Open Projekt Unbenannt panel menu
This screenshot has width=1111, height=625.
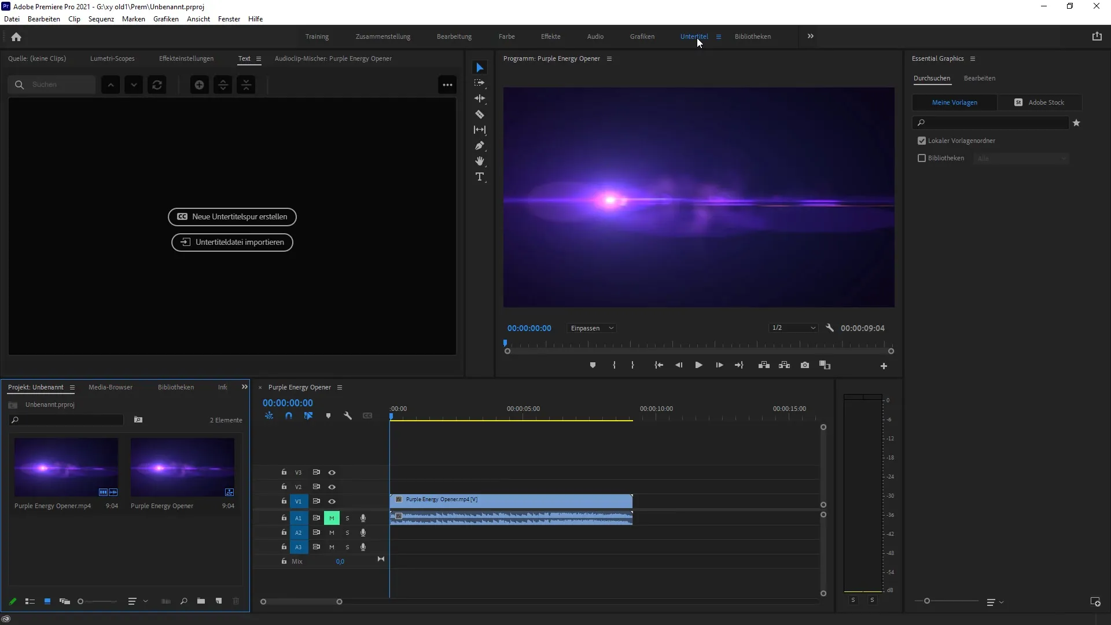[x=72, y=388]
